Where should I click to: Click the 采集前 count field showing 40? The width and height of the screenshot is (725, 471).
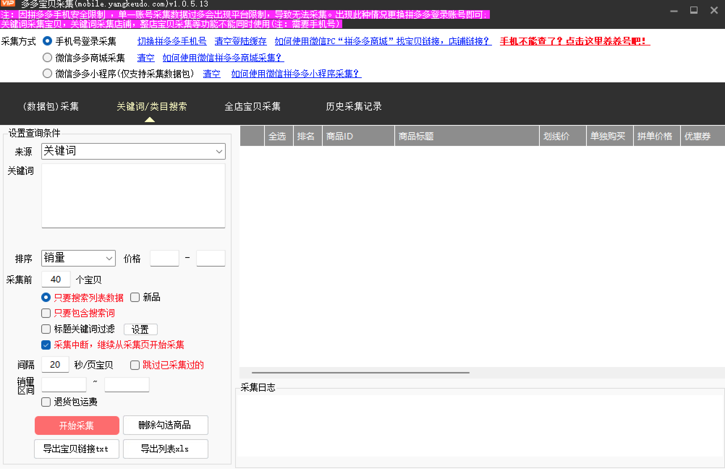56,279
